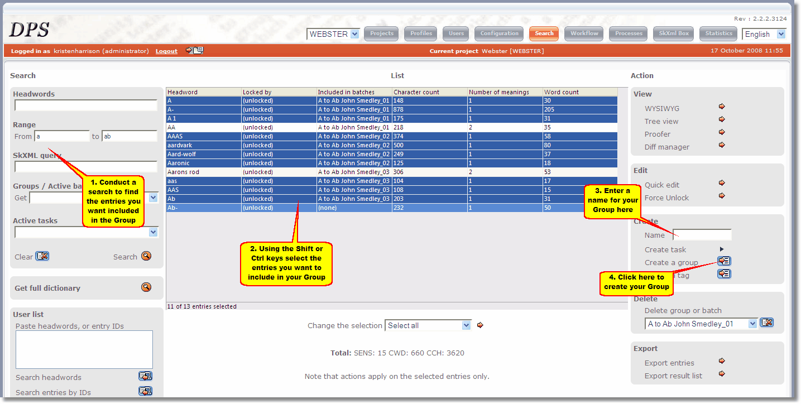Click the word count cell 205
Image resolution: width=801 pixels, height=404 pixels.
[581, 109]
